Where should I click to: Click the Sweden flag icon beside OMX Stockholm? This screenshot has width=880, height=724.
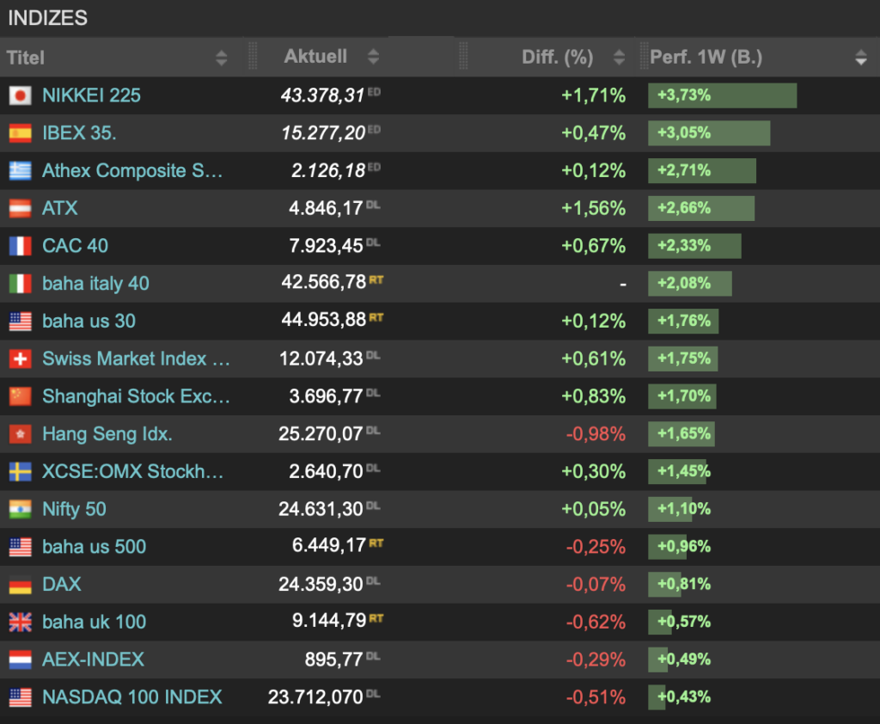[21, 472]
